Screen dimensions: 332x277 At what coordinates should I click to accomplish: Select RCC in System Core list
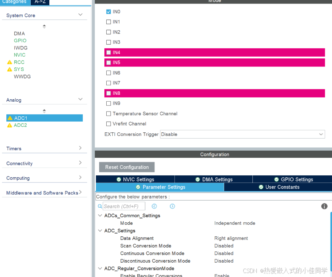[19, 62]
